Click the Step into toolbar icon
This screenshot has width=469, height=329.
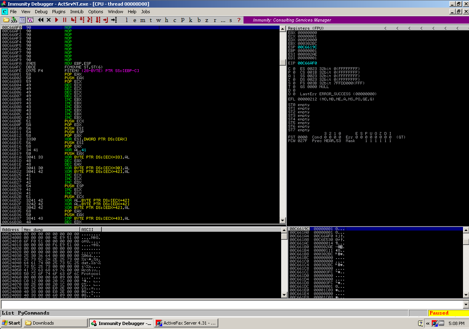coord(73,20)
